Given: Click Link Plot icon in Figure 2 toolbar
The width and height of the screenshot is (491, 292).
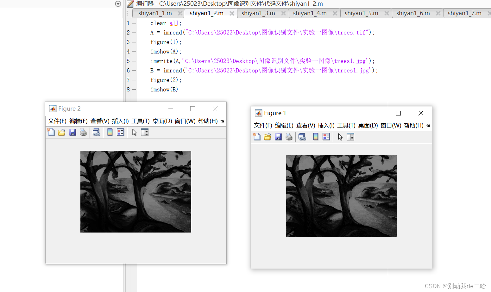Looking at the screenshot, I should point(97,132).
